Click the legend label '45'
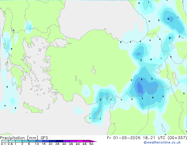187x145 pixels. [x=84, y=144]
